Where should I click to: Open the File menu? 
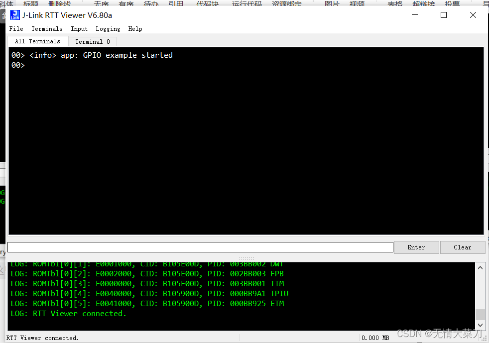coord(16,29)
